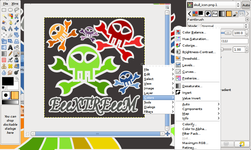The height and width of the screenshot is (150, 251).
Task: Toggle zoom-on-resize button above vertical scrollbar
Action: click(167, 7)
